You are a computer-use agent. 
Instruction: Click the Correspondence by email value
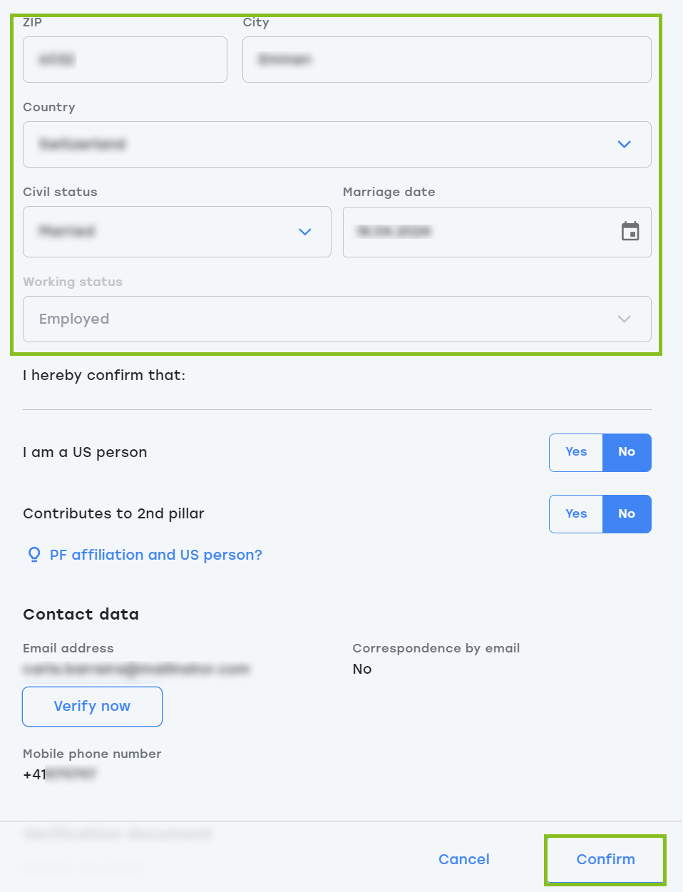point(362,669)
